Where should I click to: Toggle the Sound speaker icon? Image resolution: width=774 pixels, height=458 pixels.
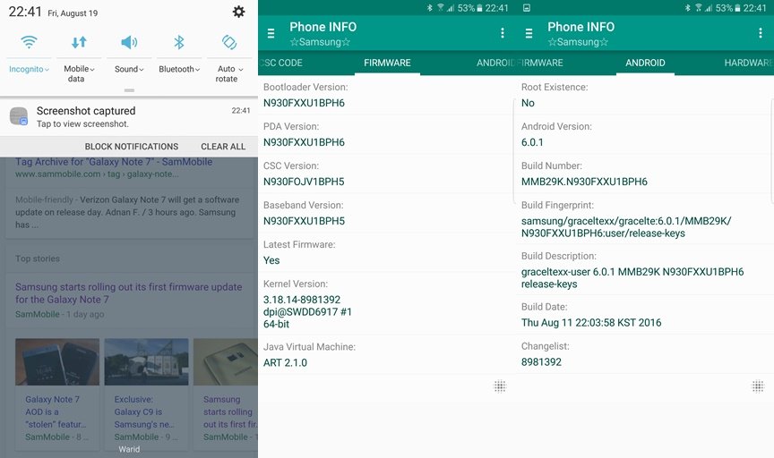129,42
